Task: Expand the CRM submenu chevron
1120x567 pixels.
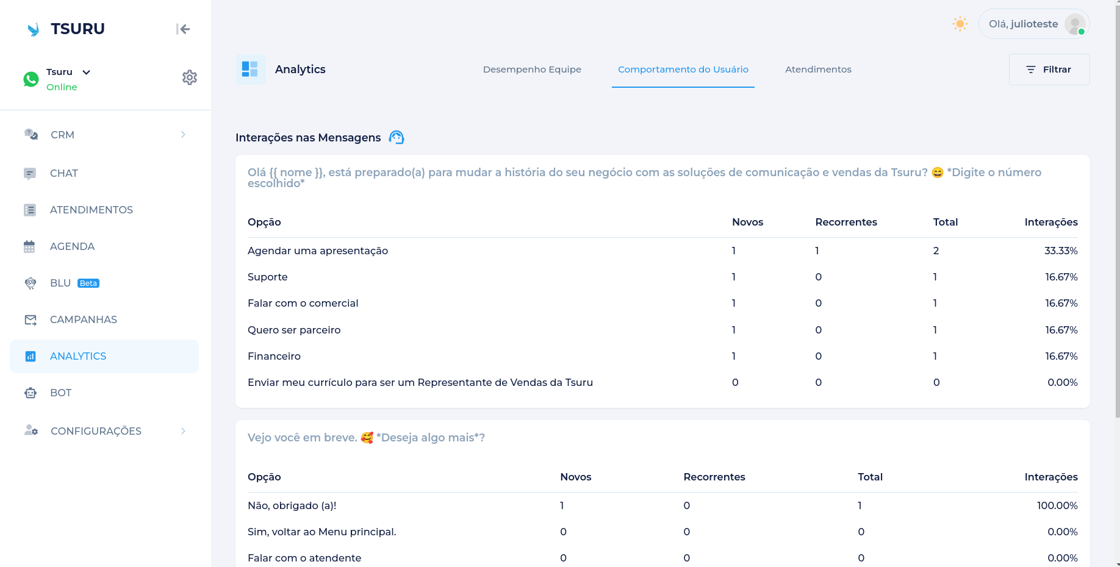Action: (183, 135)
